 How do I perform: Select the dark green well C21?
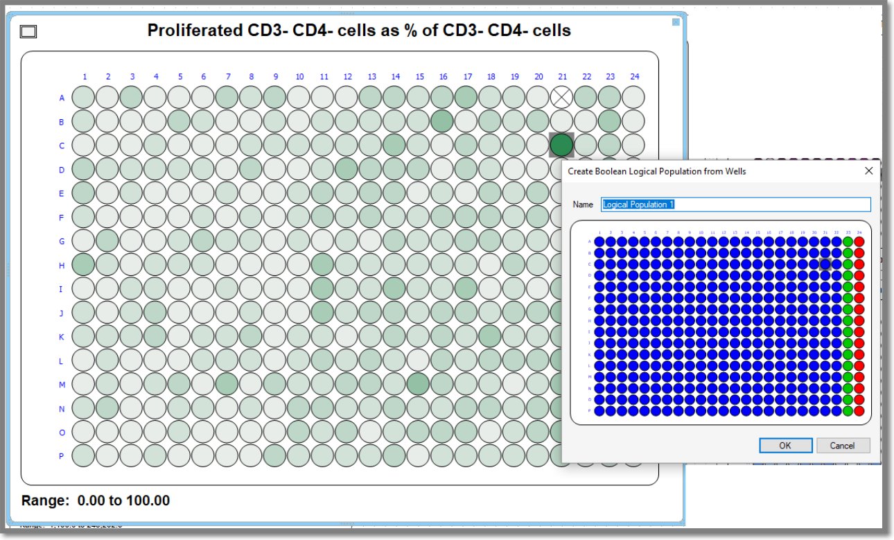(561, 146)
